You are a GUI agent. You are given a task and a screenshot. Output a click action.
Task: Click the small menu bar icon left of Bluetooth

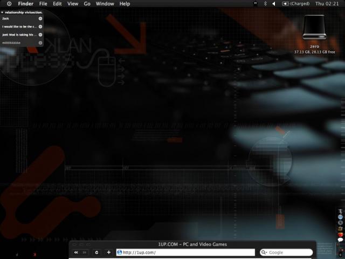click(256, 3)
